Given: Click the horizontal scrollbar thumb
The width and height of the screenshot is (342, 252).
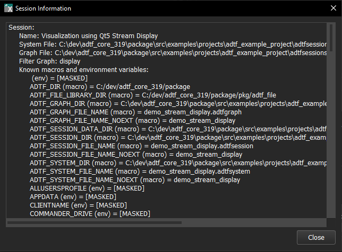Looking at the screenshot, I should [x=95, y=223].
